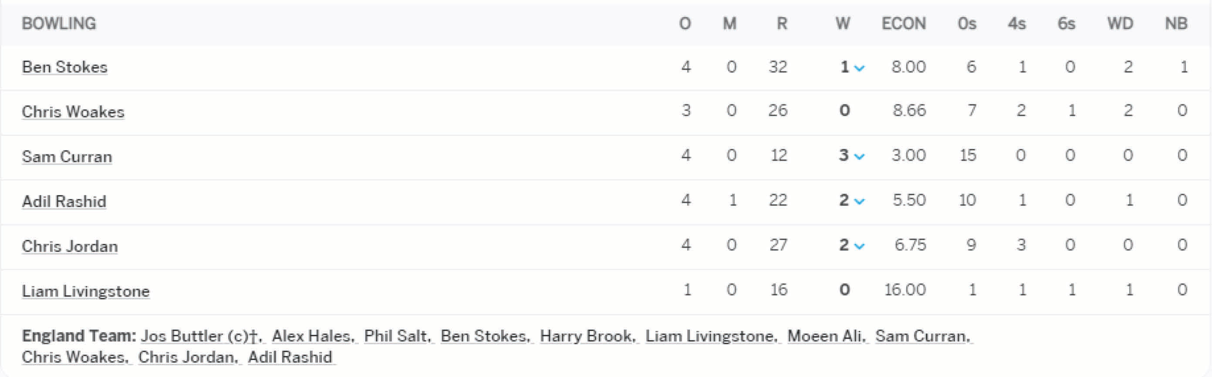
Task: Open Liam Livingstone bowler row link
Action: click(x=86, y=291)
